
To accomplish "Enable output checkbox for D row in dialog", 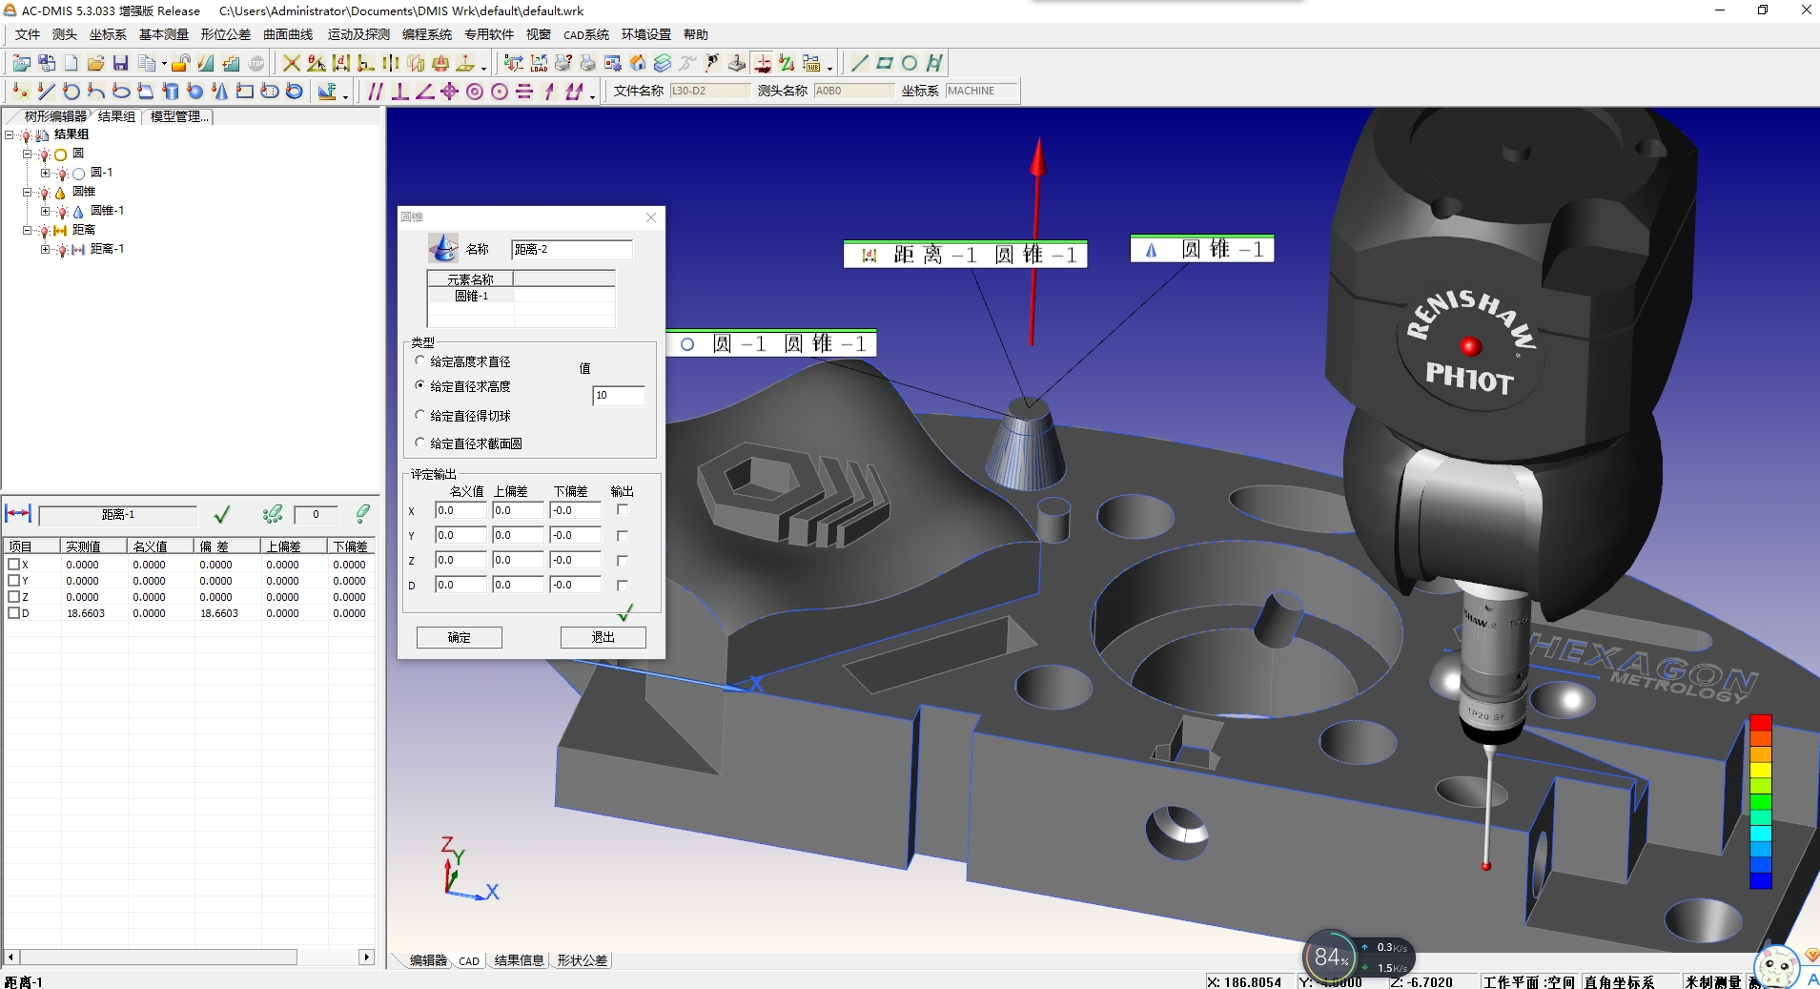I will [623, 585].
